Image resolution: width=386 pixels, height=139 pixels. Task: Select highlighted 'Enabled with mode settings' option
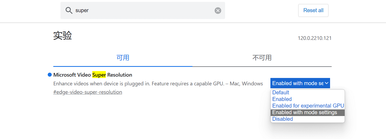click(305, 112)
